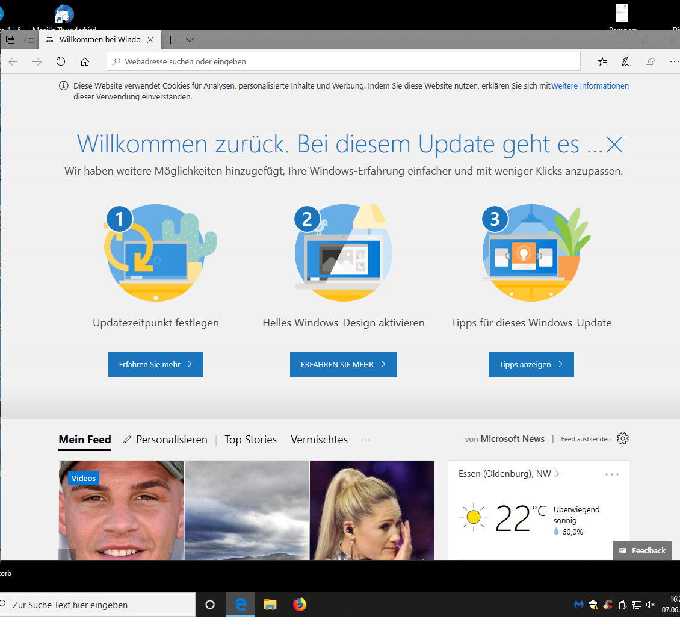Open the tab overview icon in Edge
The height and width of the screenshot is (628, 680).
[10, 40]
